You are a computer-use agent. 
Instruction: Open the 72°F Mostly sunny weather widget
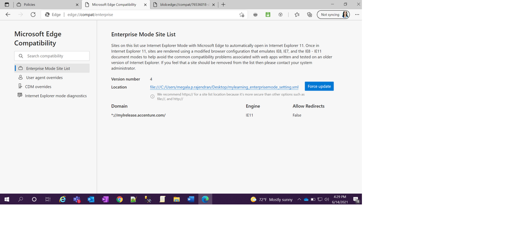(271, 200)
